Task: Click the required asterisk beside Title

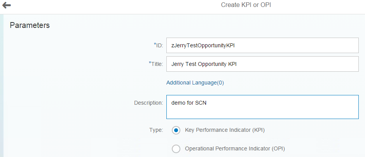Action: click(150, 63)
